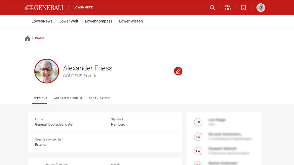Open the contact with initials EW
Image resolution: width=294 pixels, height=165 pixels.
(198, 151)
